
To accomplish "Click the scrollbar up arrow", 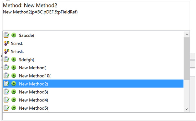I will 187,34.
